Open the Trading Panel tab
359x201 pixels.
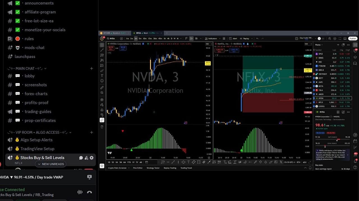(x=186, y=168)
